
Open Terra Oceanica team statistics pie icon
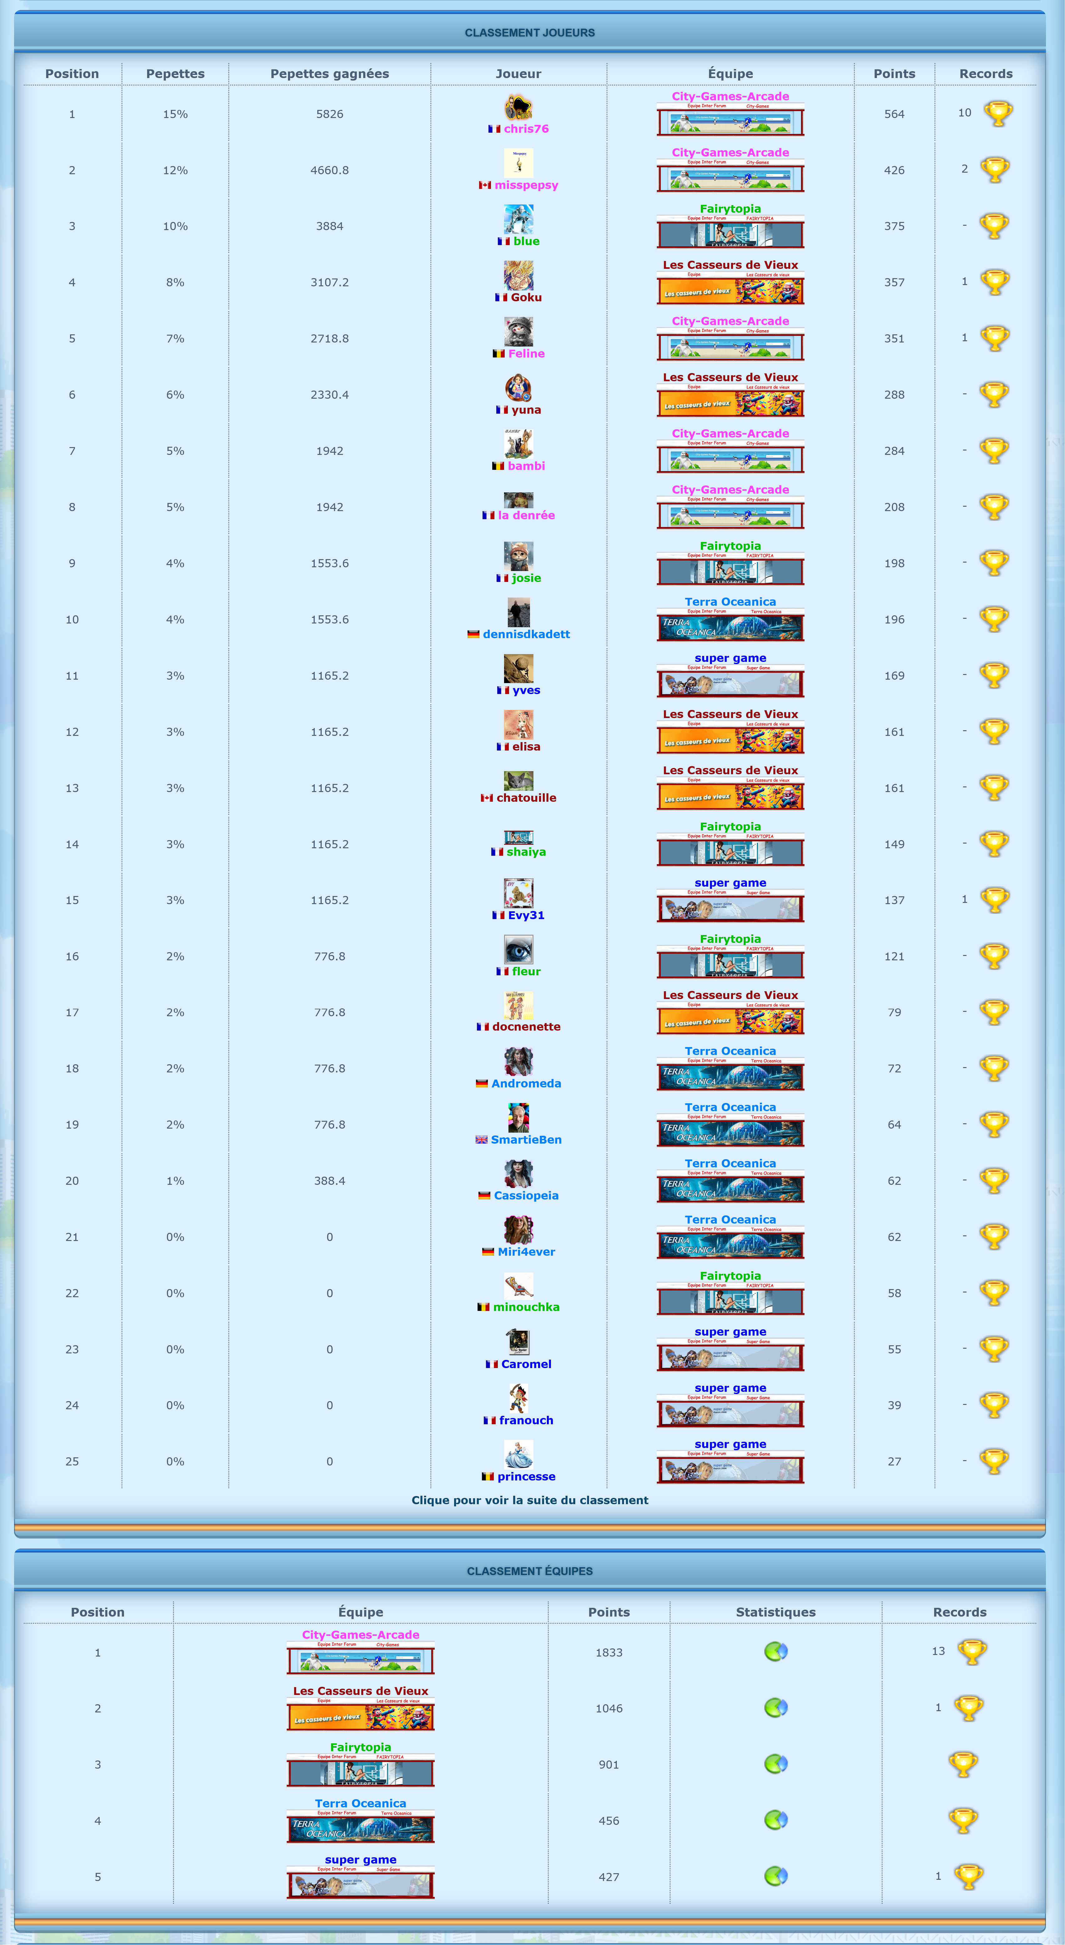pos(776,1820)
